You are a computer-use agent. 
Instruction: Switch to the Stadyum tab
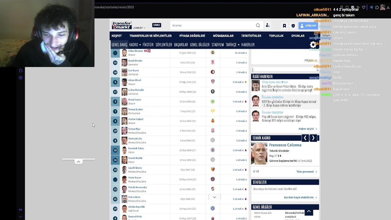pos(217,45)
